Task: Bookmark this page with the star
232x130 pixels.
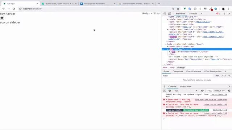Action: (178, 9)
